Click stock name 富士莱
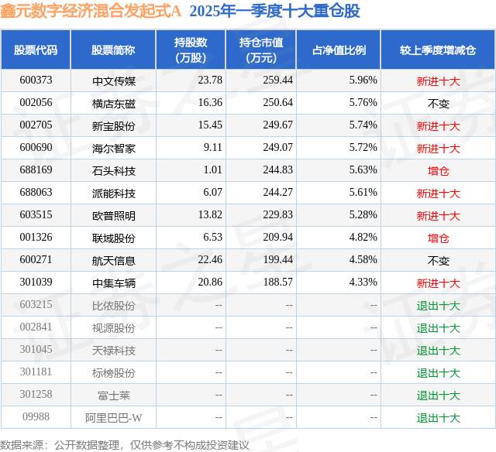 [x=114, y=395]
